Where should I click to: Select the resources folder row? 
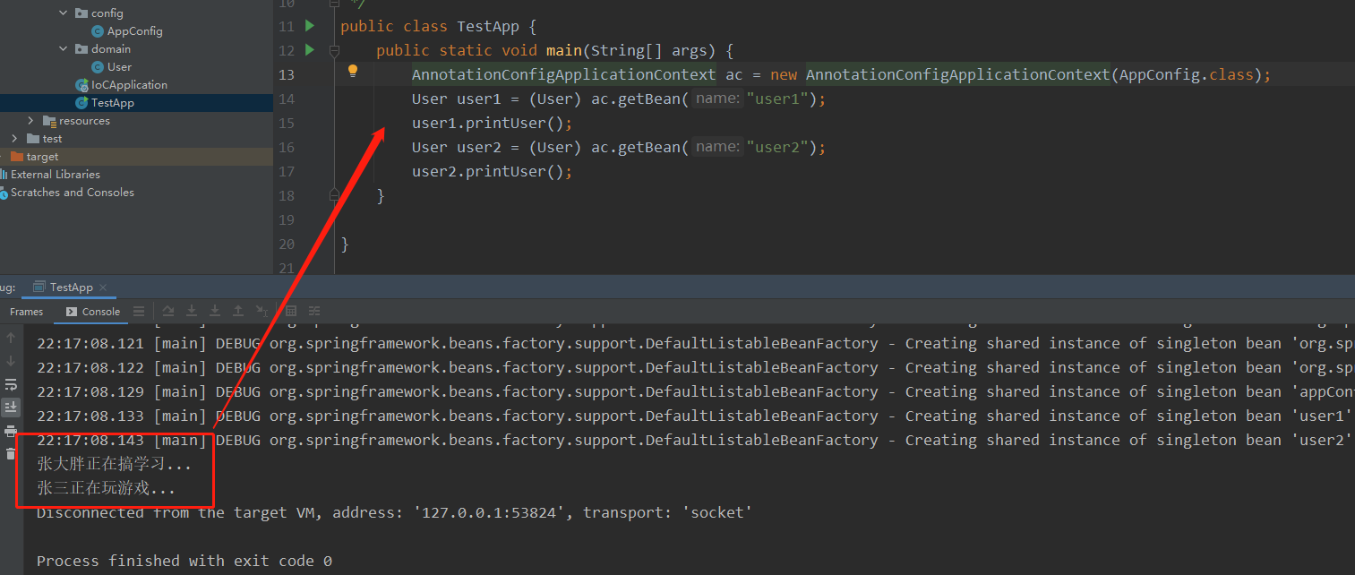(136, 120)
